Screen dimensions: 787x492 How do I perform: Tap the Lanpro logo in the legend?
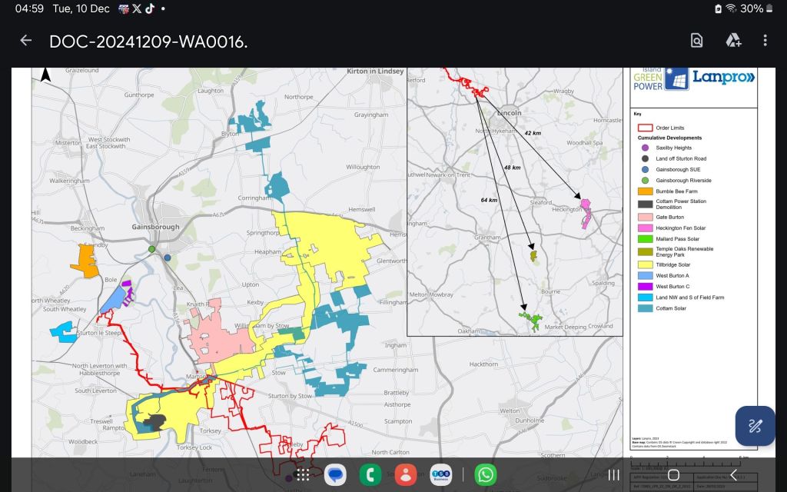723,78
